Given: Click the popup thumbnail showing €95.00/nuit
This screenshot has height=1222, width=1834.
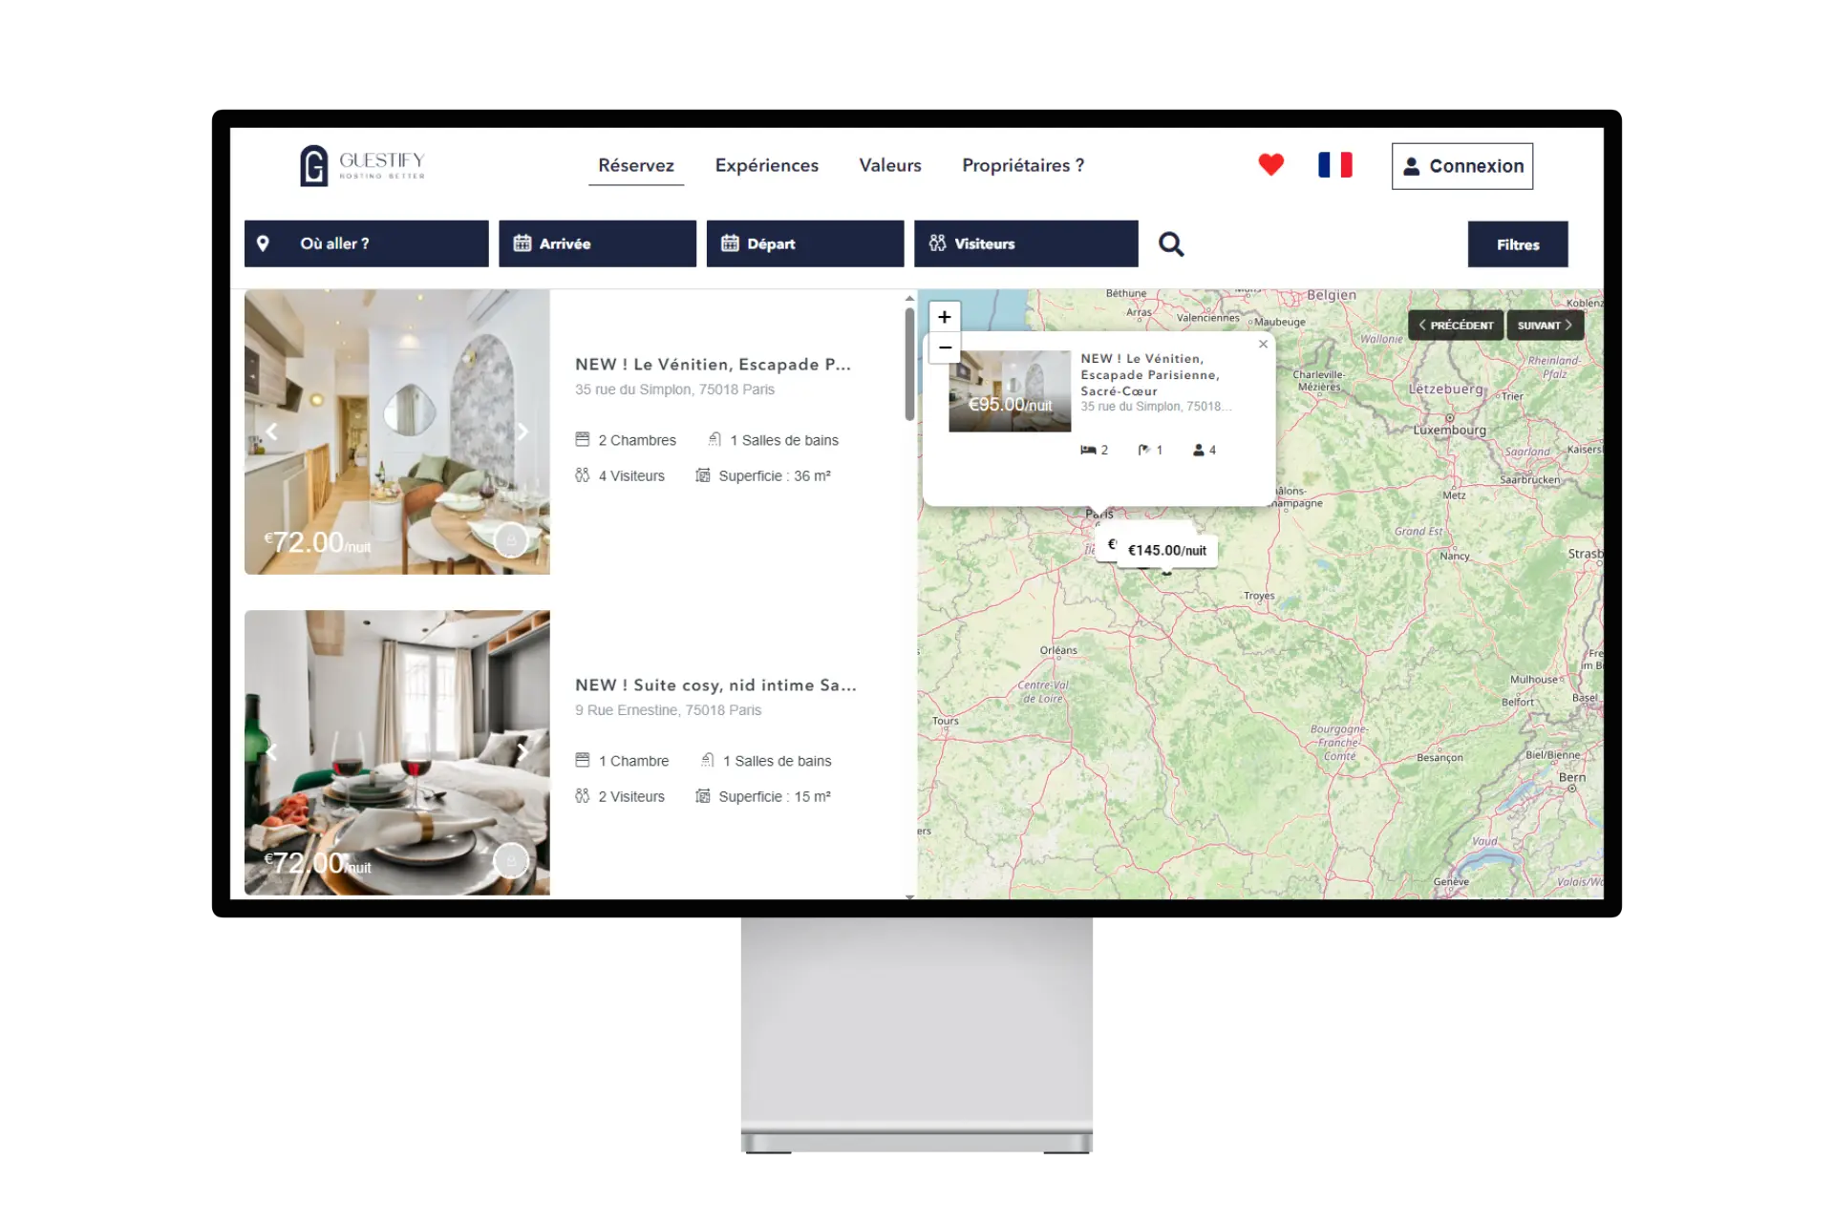Looking at the screenshot, I should 1010,391.
